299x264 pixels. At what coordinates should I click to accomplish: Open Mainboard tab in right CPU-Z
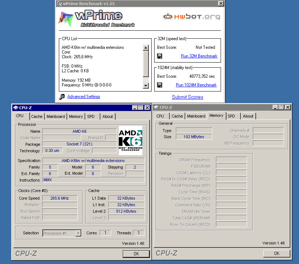pyautogui.click(x=196, y=116)
